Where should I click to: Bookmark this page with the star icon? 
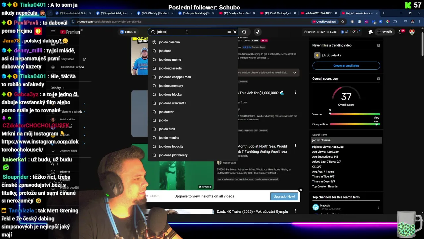pyautogui.click(x=343, y=22)
